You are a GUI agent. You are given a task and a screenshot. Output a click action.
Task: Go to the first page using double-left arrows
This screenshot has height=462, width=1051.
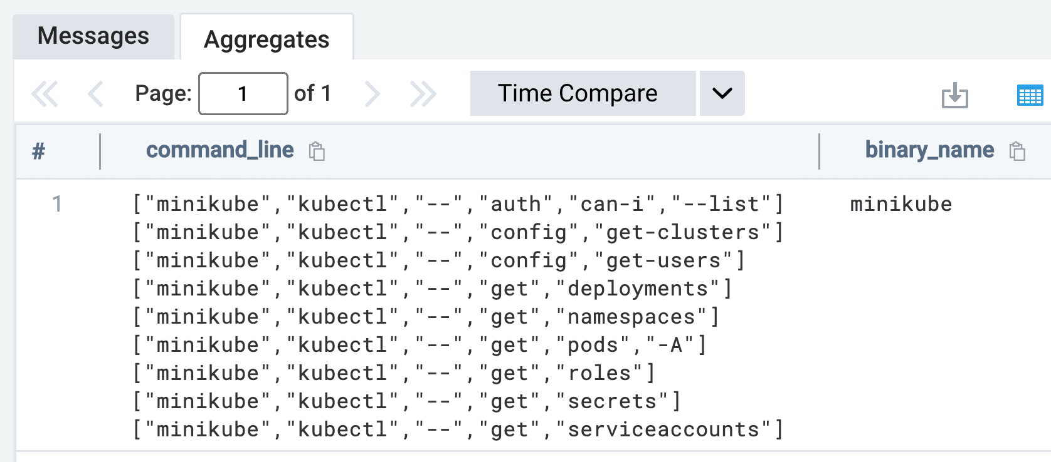[45, 94]
